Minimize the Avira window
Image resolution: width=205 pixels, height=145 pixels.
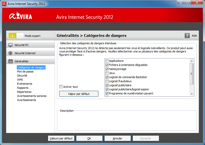(181, 2)
